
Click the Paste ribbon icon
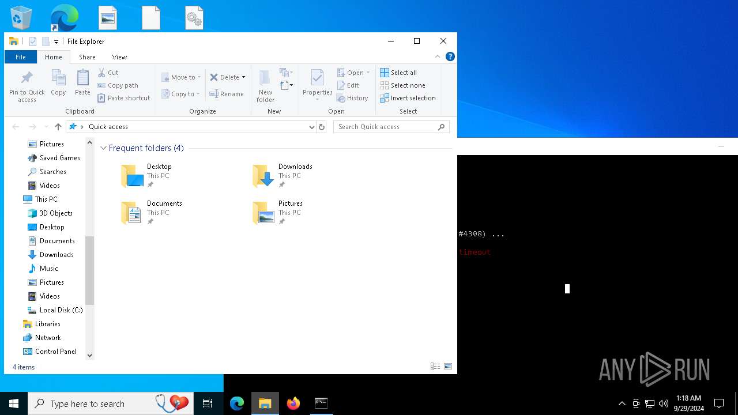[82, 82]
